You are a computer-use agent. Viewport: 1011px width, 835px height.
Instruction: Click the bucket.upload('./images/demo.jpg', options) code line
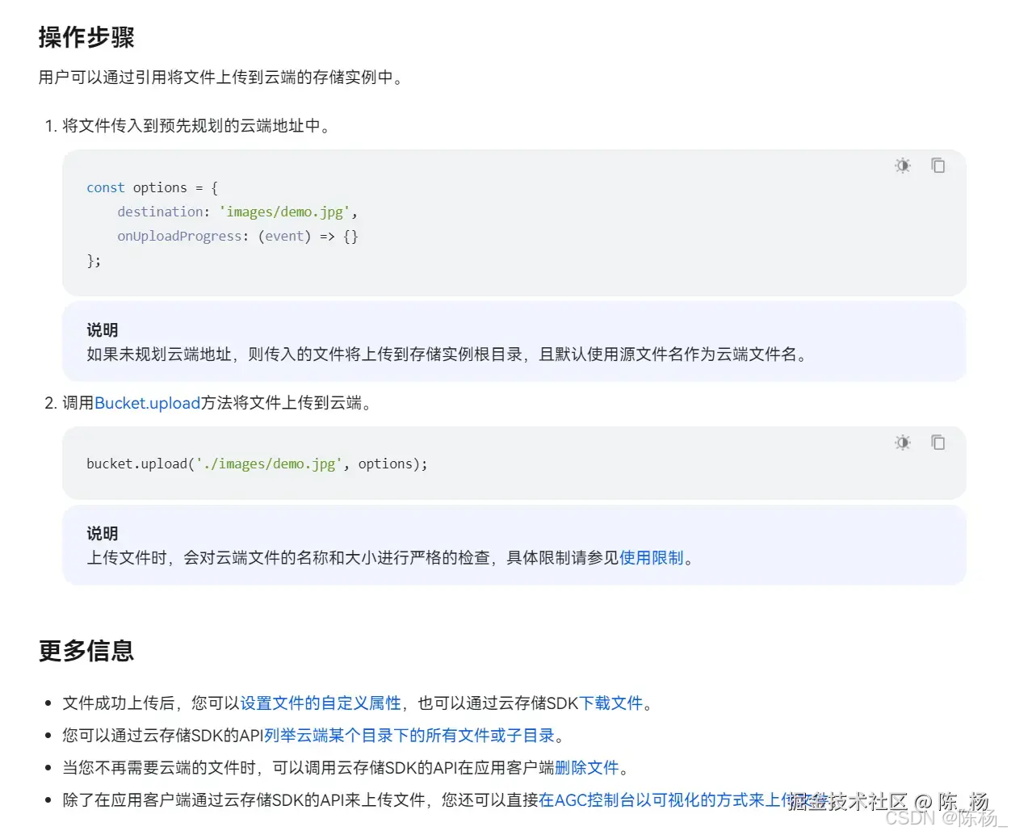coord(257,464)
